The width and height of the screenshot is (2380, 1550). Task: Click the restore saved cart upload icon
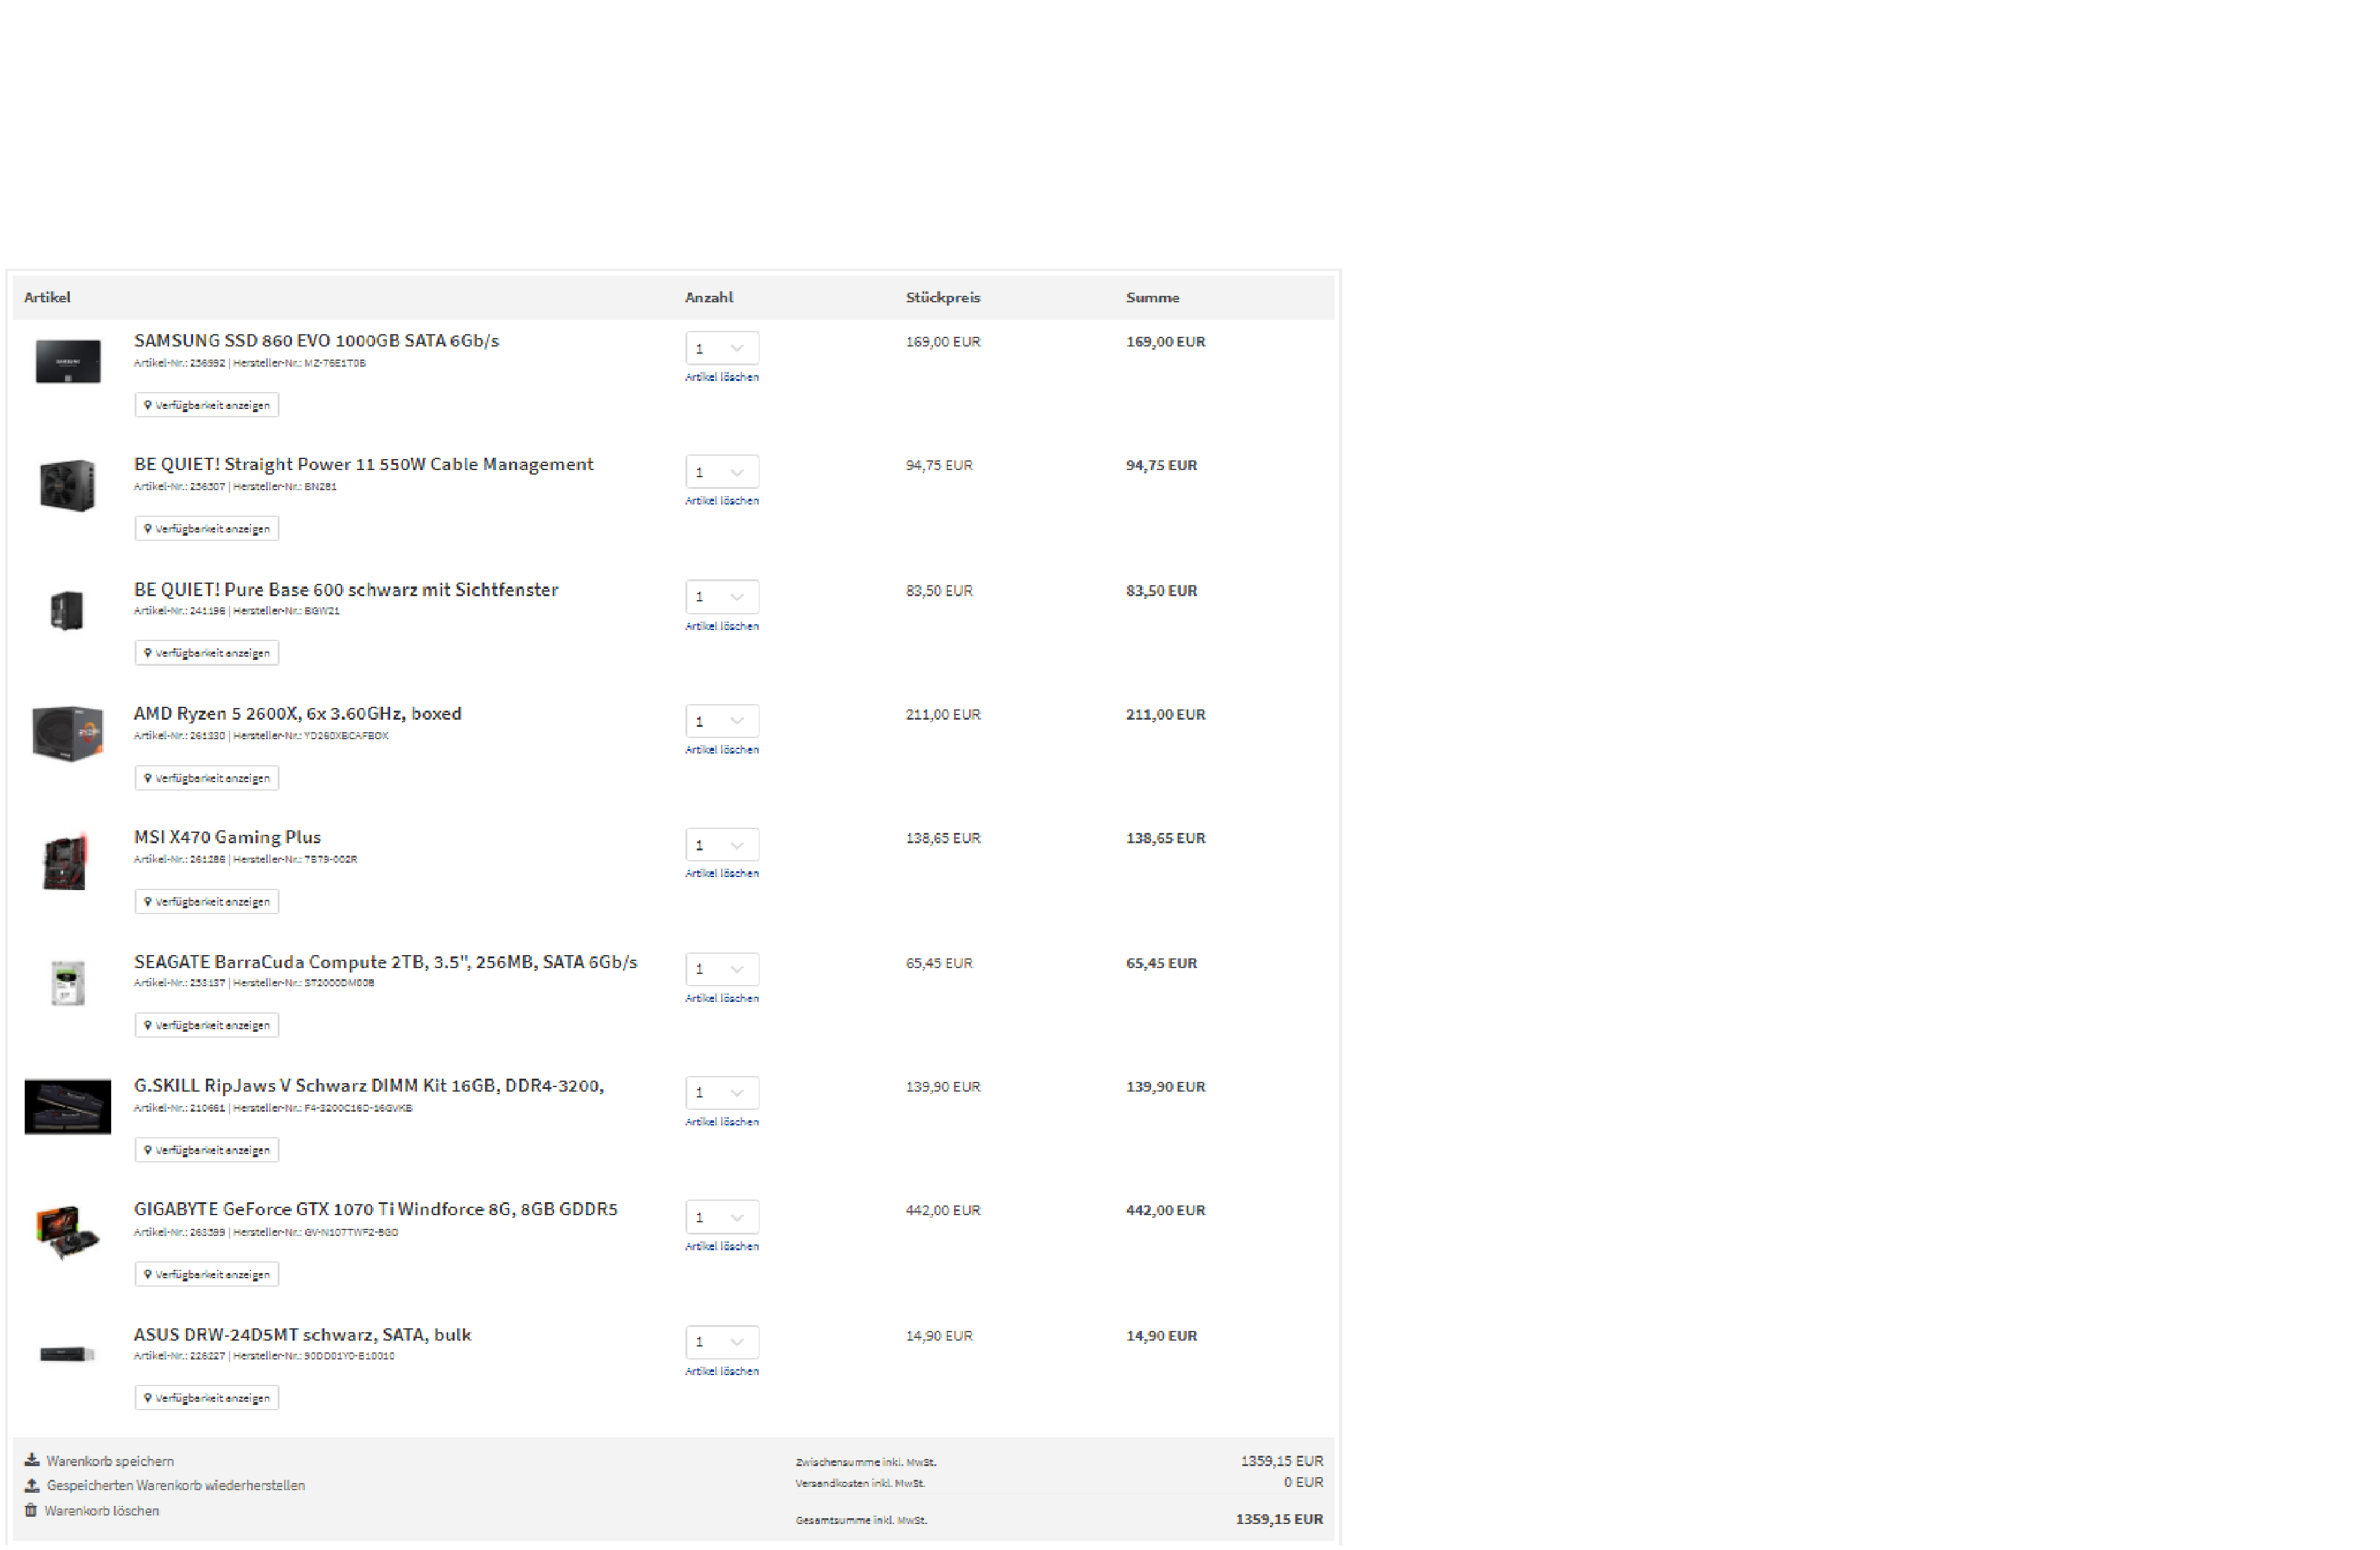pos(32,1485)
